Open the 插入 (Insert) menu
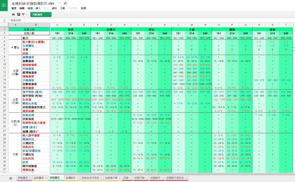Image resolution: width=295 pixels, height=182 pixels. tap(38, 8)
